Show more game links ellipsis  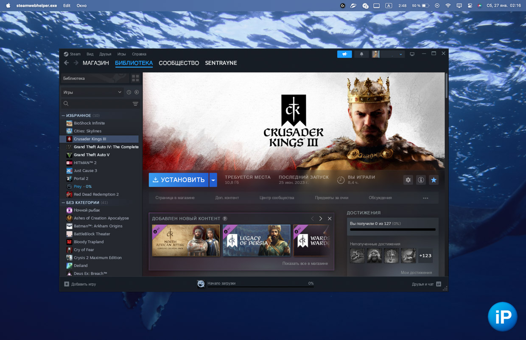(425, 198)
